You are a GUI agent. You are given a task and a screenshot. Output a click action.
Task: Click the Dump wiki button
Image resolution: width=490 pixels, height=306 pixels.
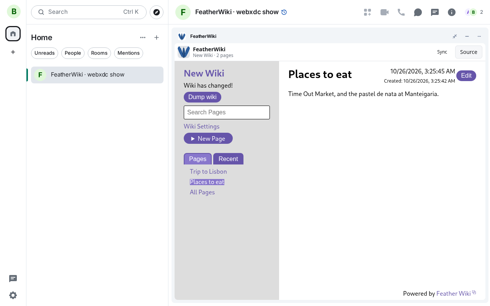[203, 97]
